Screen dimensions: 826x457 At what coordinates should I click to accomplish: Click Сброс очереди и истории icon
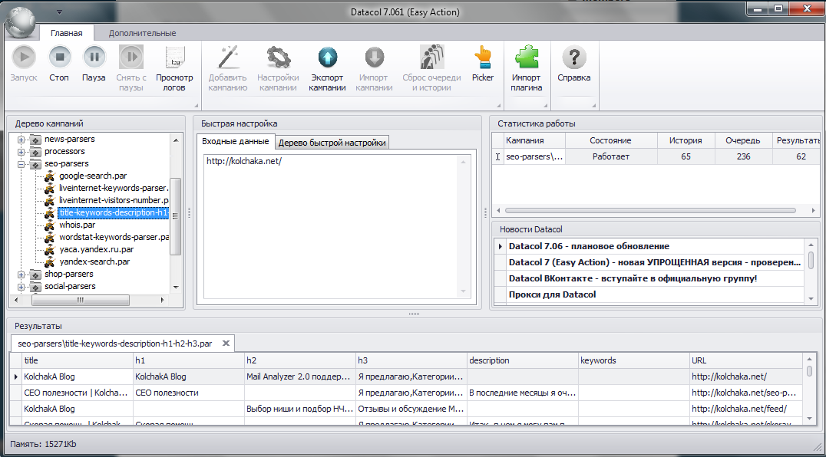[431, 58]
